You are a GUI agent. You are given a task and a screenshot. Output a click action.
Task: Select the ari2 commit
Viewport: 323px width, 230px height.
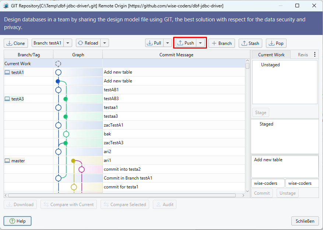pos(108,152)
